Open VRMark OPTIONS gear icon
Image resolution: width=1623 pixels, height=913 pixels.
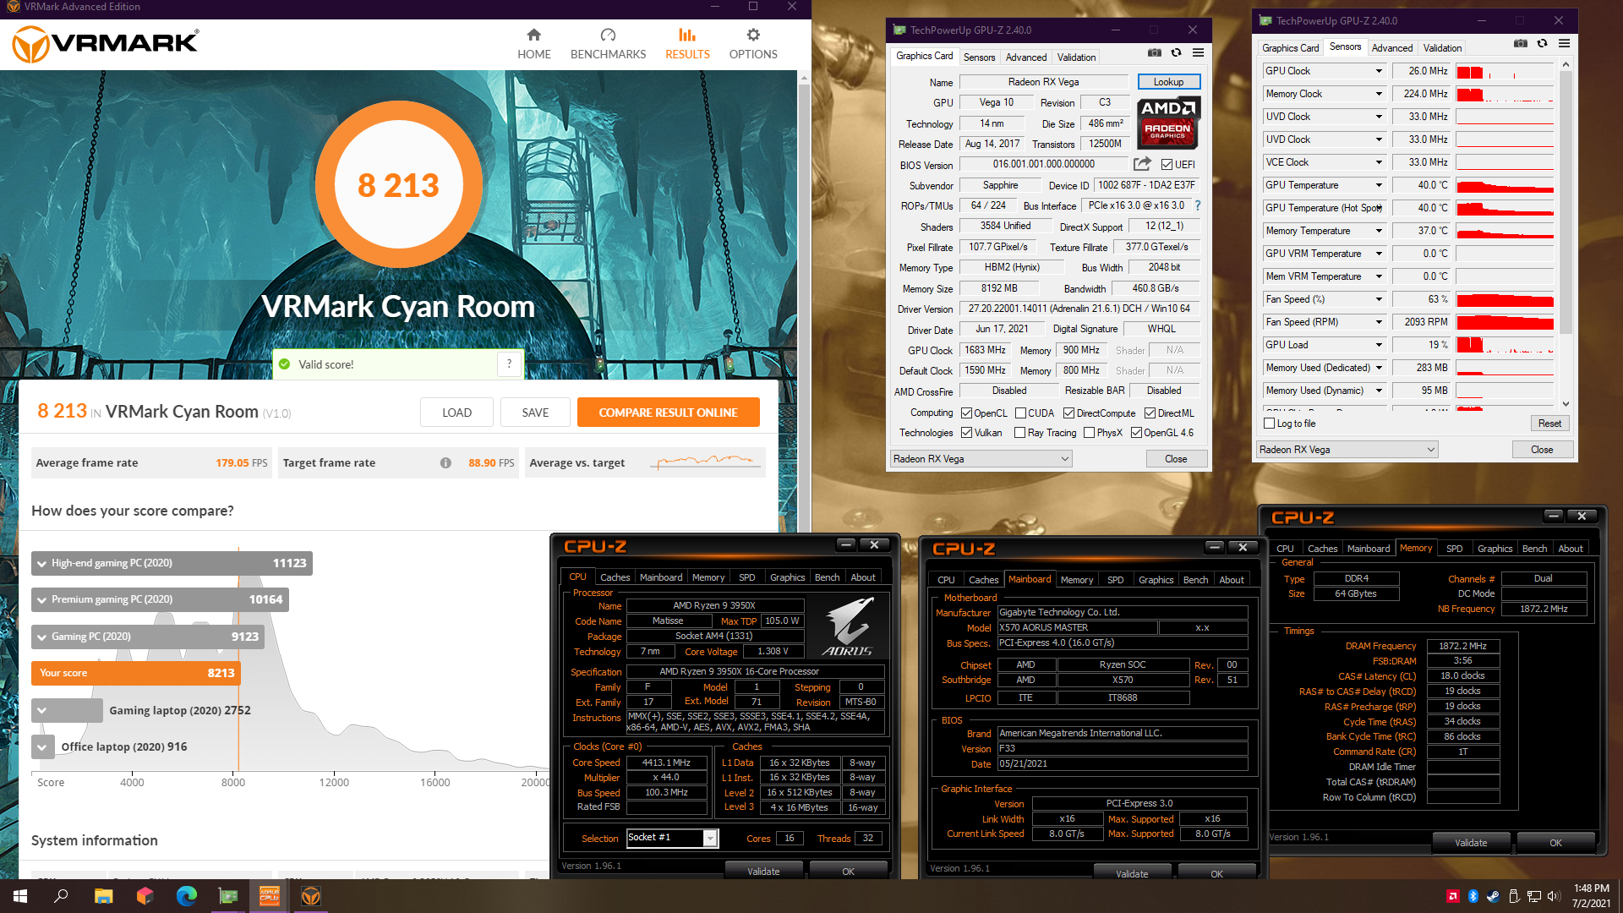point(753,35)
